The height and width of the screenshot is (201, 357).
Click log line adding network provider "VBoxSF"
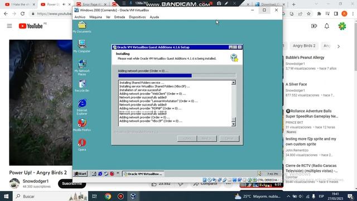coord(151,121)
